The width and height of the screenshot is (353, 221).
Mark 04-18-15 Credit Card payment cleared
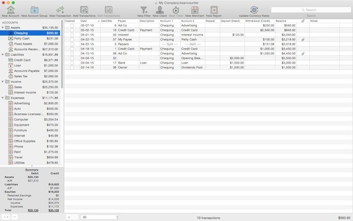click(72, 49)
